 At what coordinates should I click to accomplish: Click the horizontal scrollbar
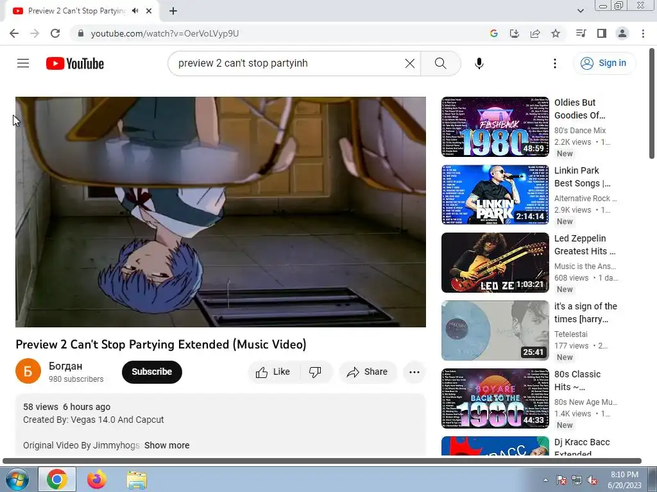(x=322, y=461)
